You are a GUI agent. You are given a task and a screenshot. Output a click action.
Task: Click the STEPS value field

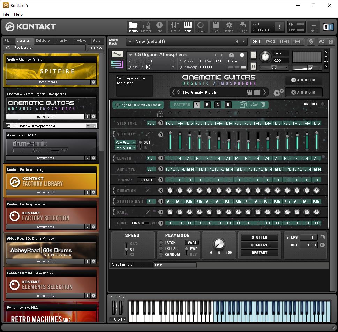click(x=309, y=237)
